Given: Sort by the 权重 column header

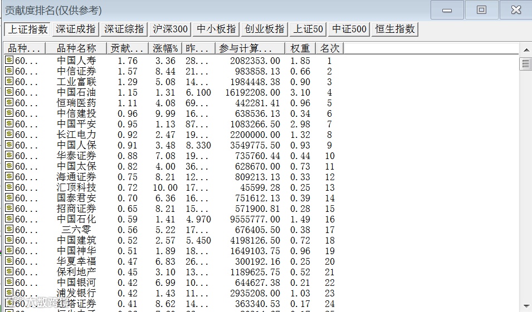Looking at the screenshot, I should coord(300,48).
